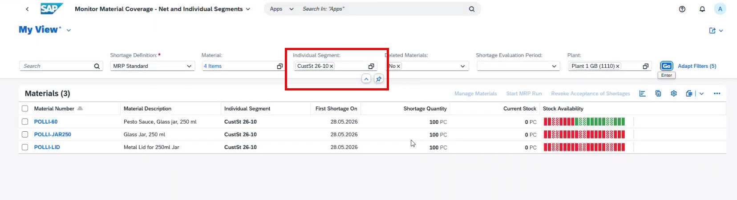Select the POLLI-60 row checkbox

click(25, 122)
